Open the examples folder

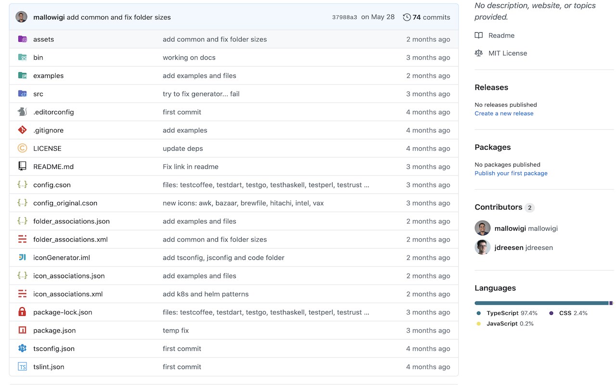pyautogui.click(x=48, y=76)
